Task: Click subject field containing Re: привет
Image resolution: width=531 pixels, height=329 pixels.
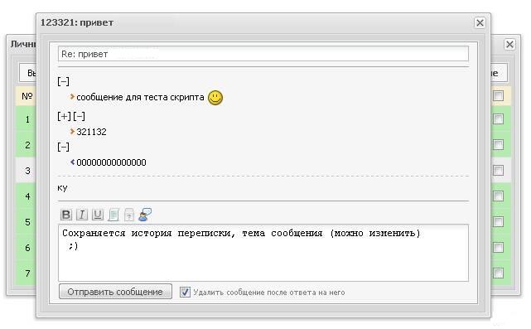Action: point(263,54)
